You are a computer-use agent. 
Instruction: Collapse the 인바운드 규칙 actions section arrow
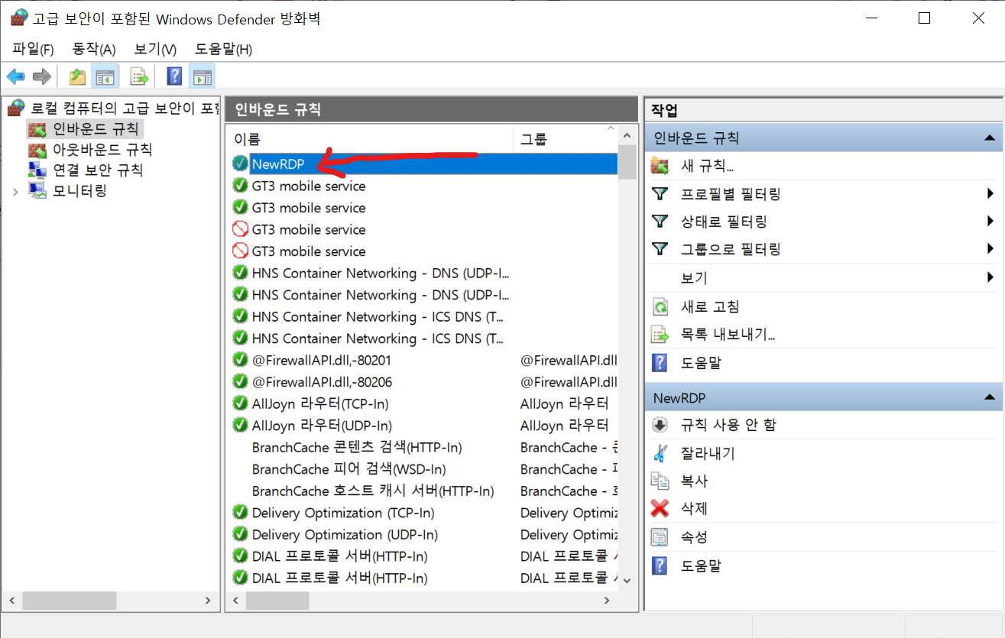[989, 138]
